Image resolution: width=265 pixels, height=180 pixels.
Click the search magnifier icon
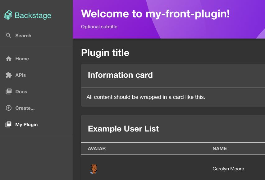tap(9, 35)
